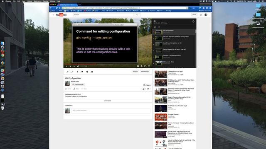Toggle playlist shuffle button
This screenshot has height=149, width=266.
pyautogui.click(x=159, y=27)
